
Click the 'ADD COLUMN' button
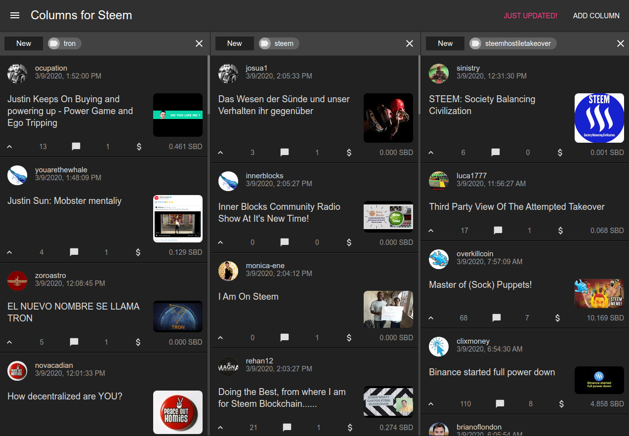coord(596,16)
